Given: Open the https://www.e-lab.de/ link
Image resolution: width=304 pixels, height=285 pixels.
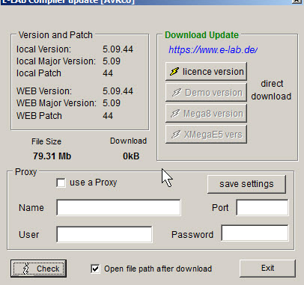Looking at the screenshot, I should [213, 50].
